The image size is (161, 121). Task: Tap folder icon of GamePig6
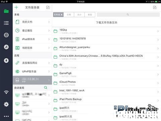pos(55,74)
